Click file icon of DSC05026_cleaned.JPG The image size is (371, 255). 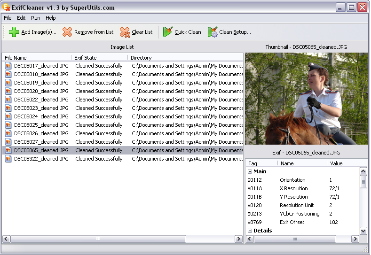pos(8,133)
